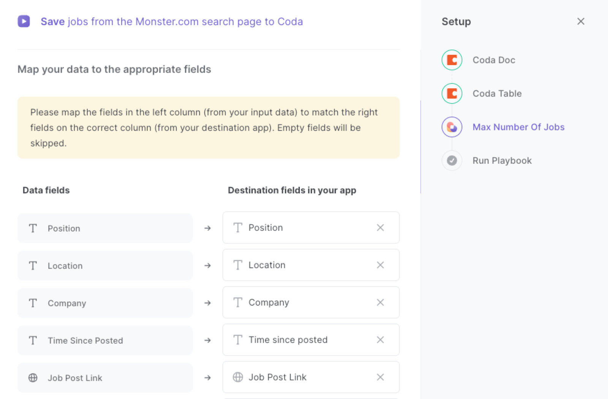Click the Job Post Link data field
The height and width of the screenshot is (399, 608).
105,378
